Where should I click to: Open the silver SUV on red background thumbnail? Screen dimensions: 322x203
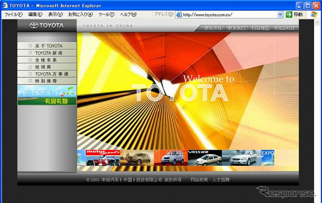[171, 158]
